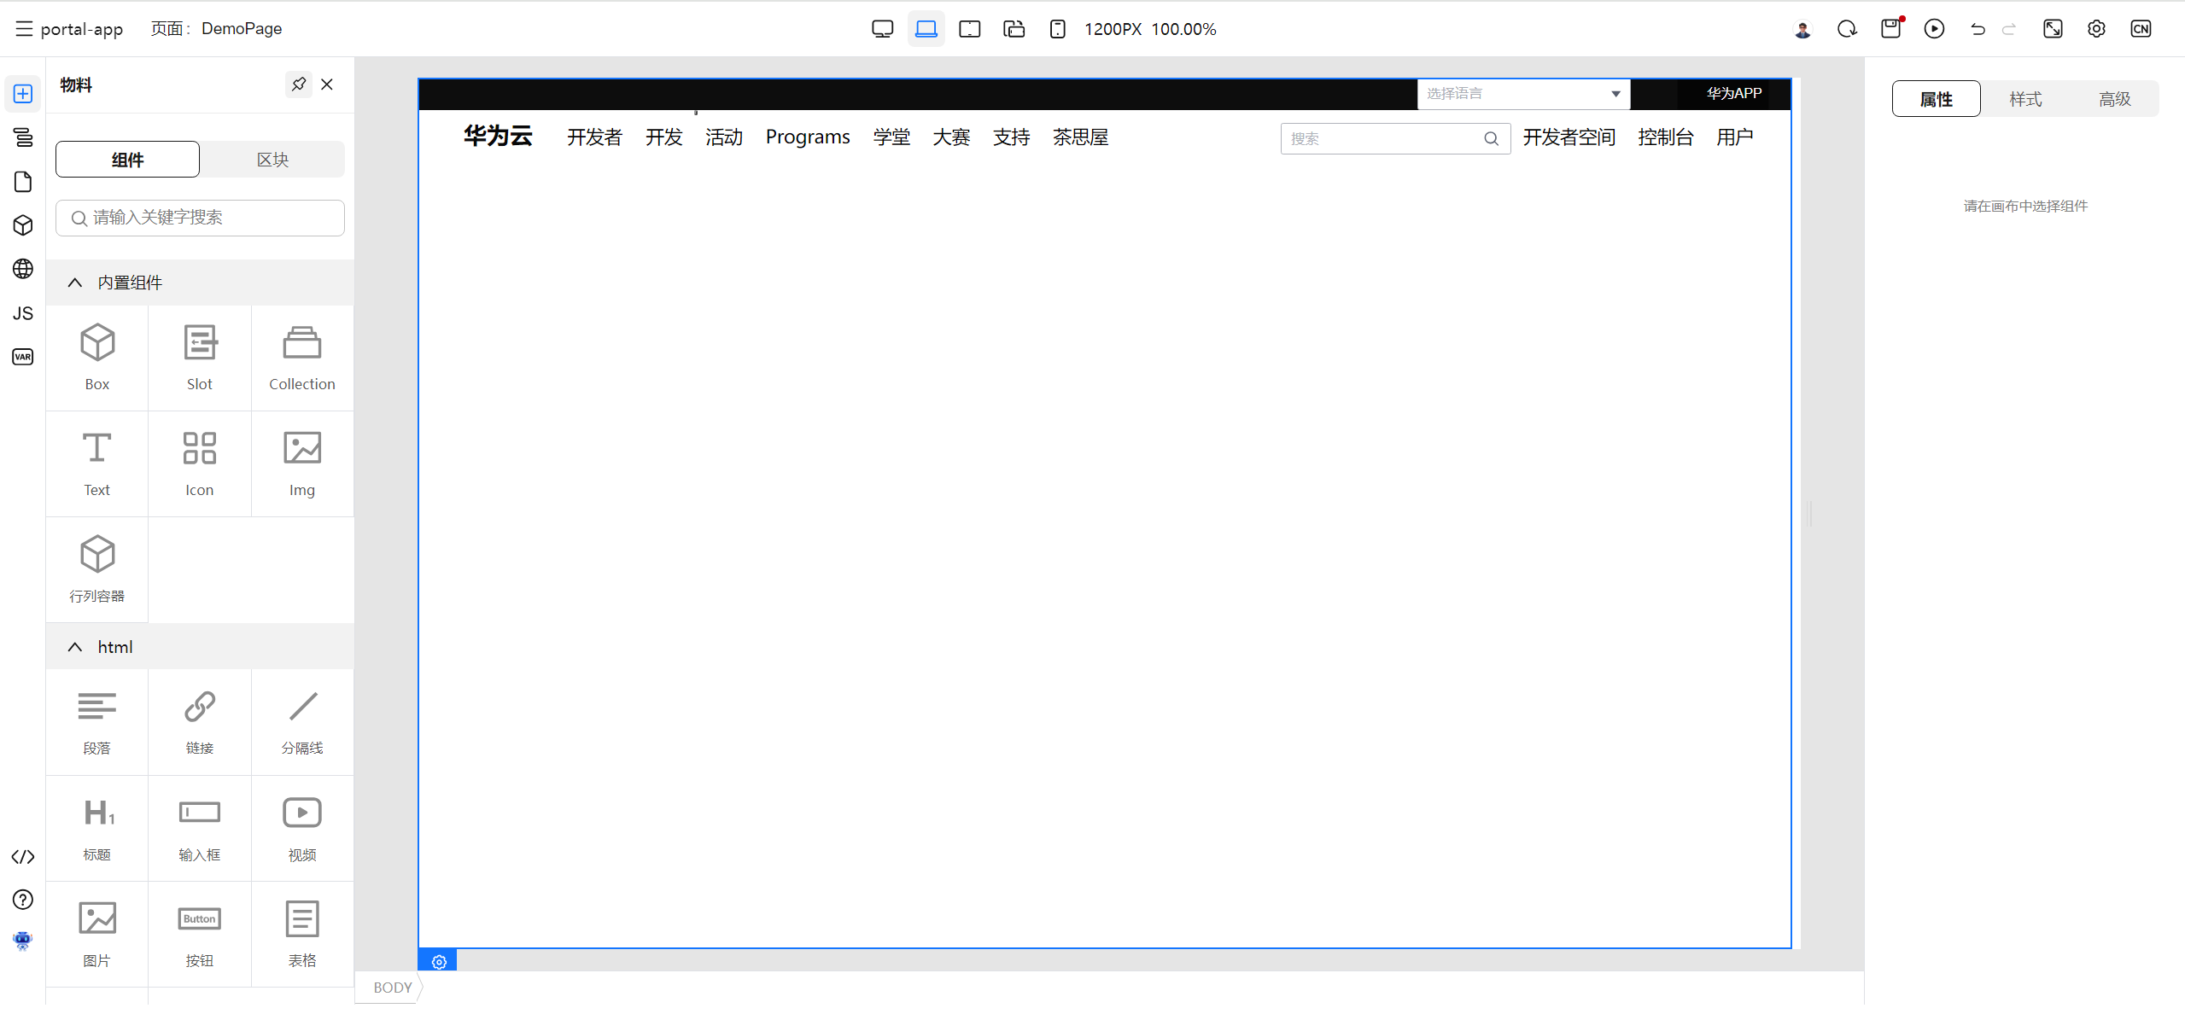Open the code schema view icon
Screen dimensions: 2185x1014
click(x=23, y=857)
